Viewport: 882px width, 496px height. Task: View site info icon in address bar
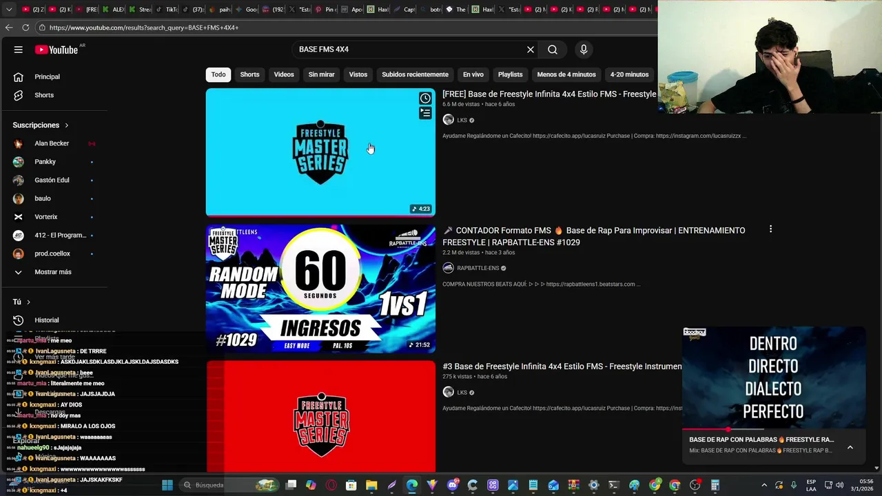(x=42, y=28)
